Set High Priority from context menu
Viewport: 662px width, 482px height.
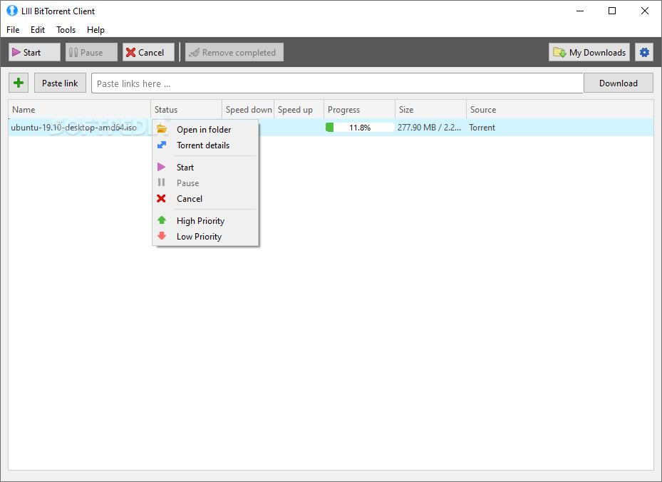click(205, 220)
